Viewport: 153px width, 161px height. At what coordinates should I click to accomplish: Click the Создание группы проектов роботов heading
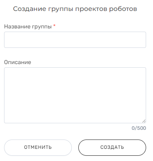pyautogui.click(x=75, y=9)
